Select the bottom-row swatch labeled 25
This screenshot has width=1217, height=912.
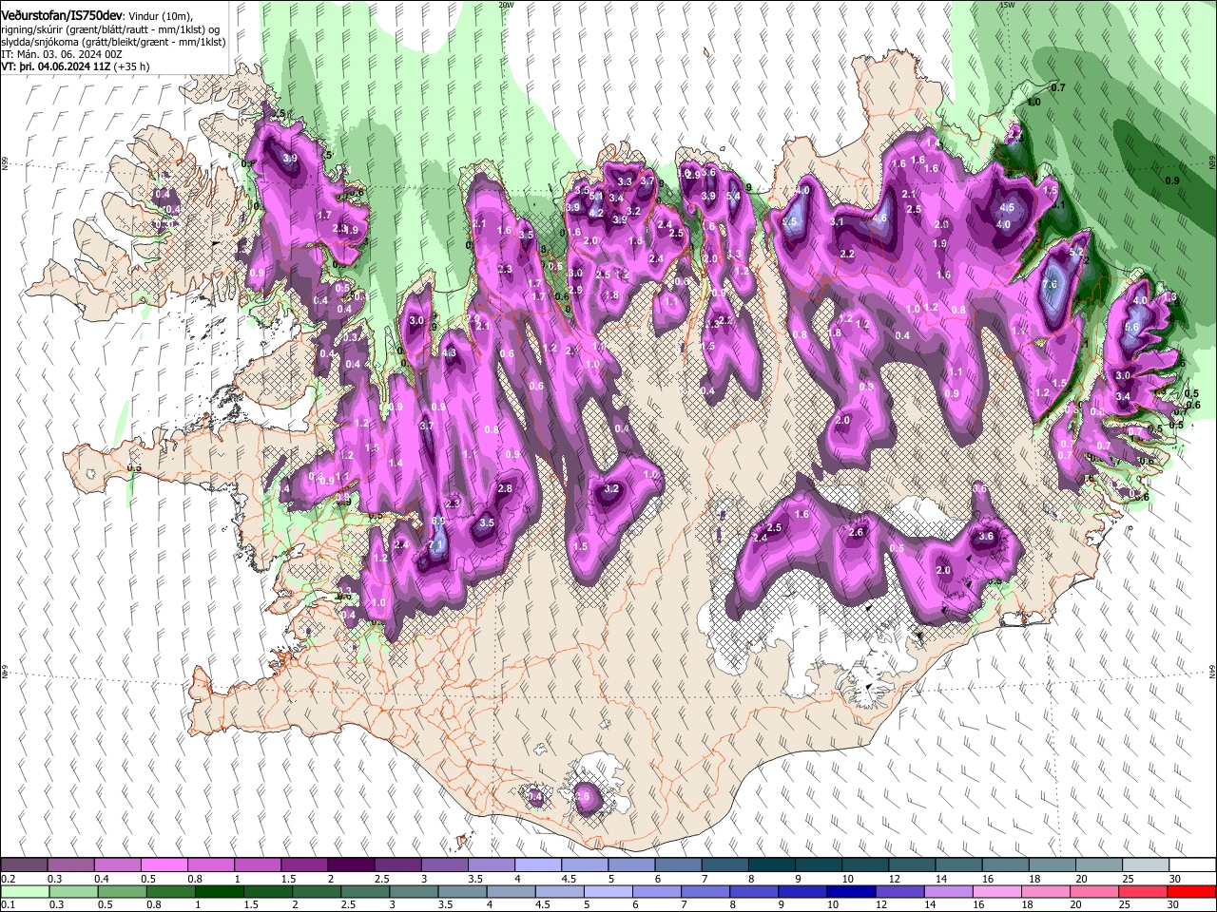pyautogui.click(x=1144, y=891)
